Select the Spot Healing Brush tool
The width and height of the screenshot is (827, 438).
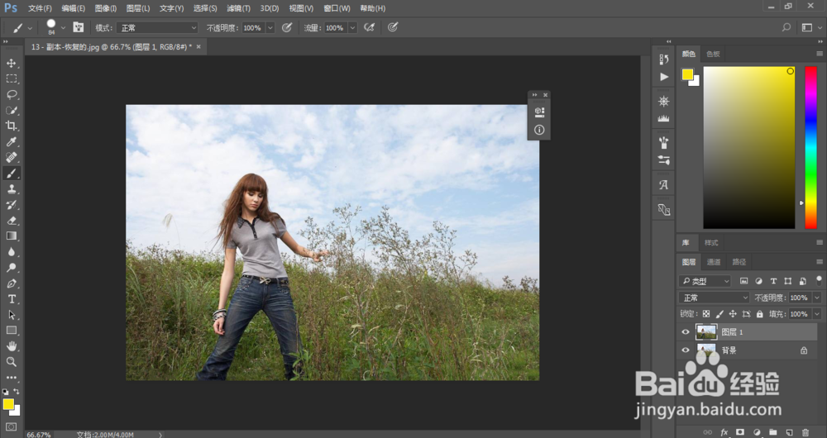tap(11, 157)
